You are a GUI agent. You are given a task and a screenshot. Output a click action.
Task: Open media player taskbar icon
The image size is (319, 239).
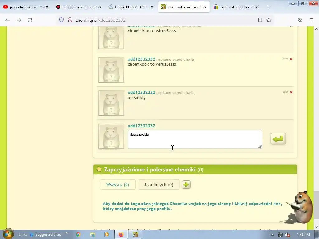tap(107, 234)
